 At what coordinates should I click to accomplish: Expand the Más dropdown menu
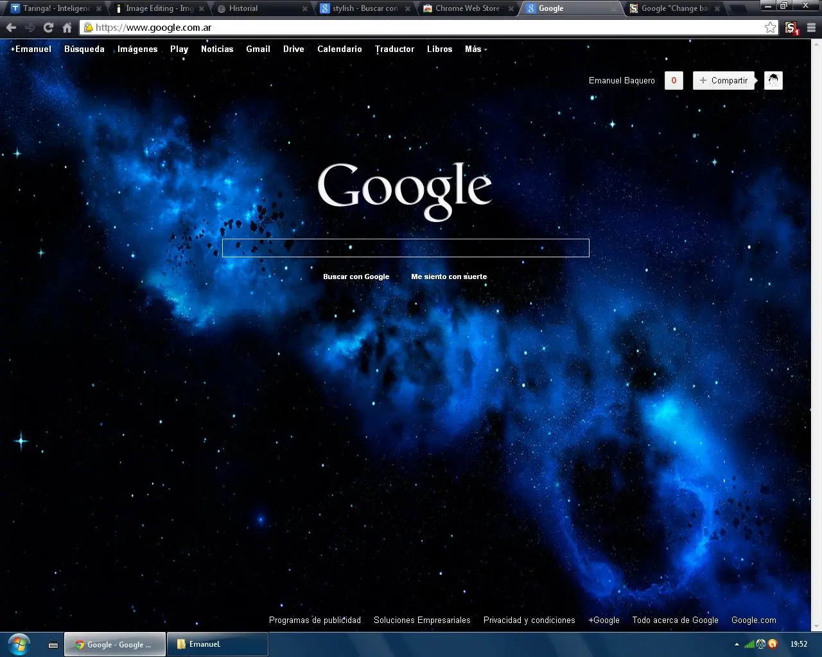[476, 49]
